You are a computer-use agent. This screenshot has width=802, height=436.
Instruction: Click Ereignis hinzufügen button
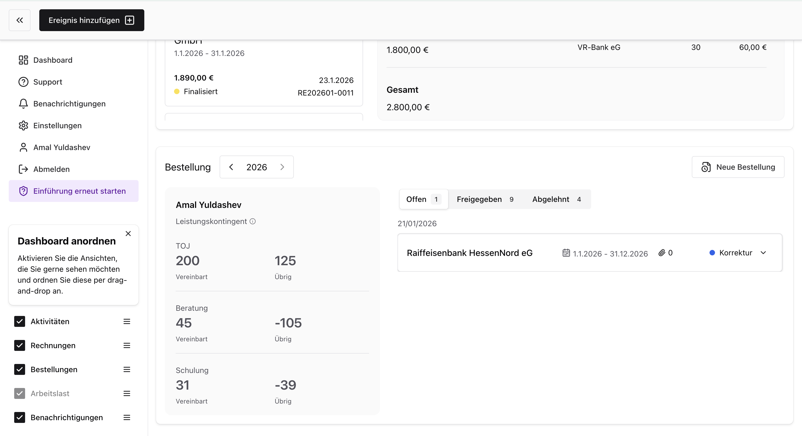[92, 20]
